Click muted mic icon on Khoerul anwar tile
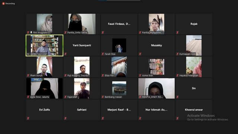Viewport: 238px width, 134px height. [177, 118]
